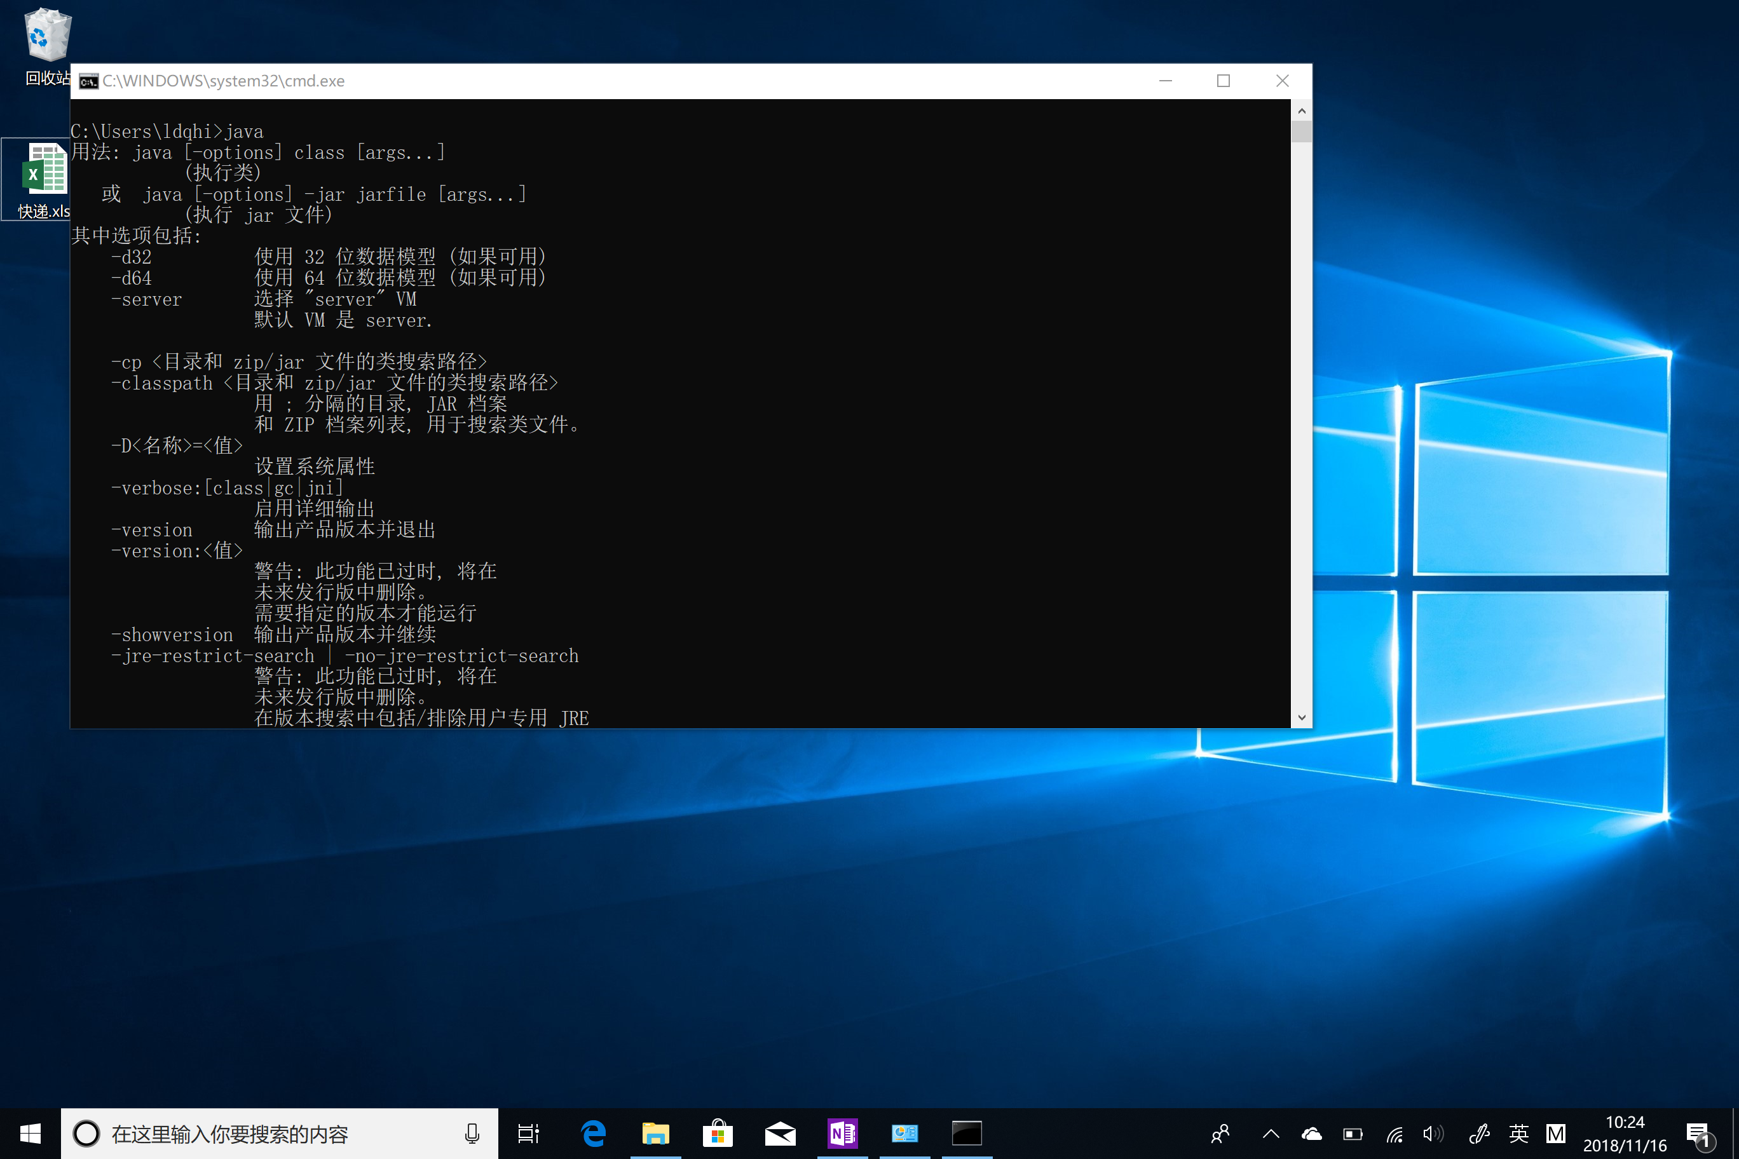Toggle the 英 input language indicator
Image resolution: width=1739 pixels, height=1159 pixels.
coord(1518,1133)
